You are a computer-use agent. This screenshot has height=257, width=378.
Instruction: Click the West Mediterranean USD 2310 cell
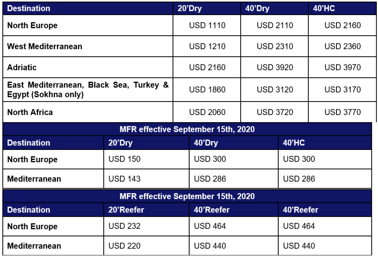[x=275, y=46]
